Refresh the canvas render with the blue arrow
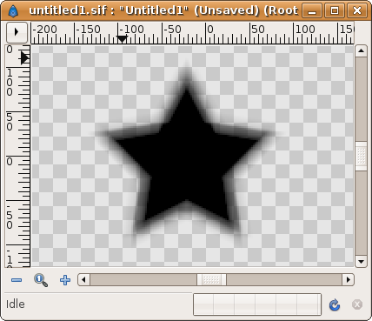The width and height of the screenshot is (372, 321). click(x=335, y=304)
